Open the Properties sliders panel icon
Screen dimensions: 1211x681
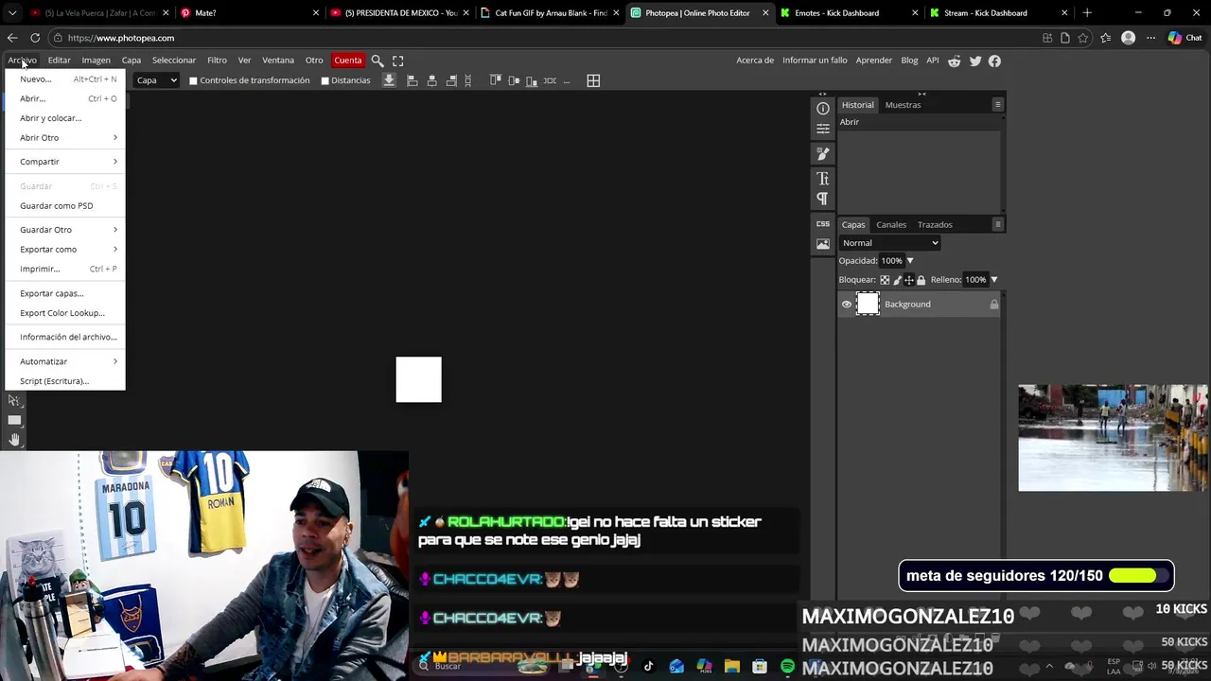tap(823, 129)
